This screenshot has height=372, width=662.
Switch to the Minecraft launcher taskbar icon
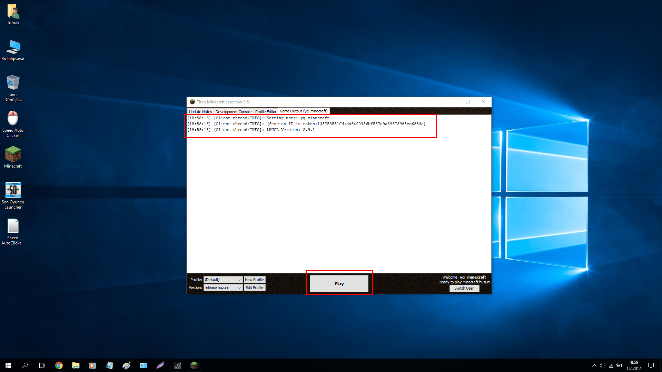(x=194, y=365)
